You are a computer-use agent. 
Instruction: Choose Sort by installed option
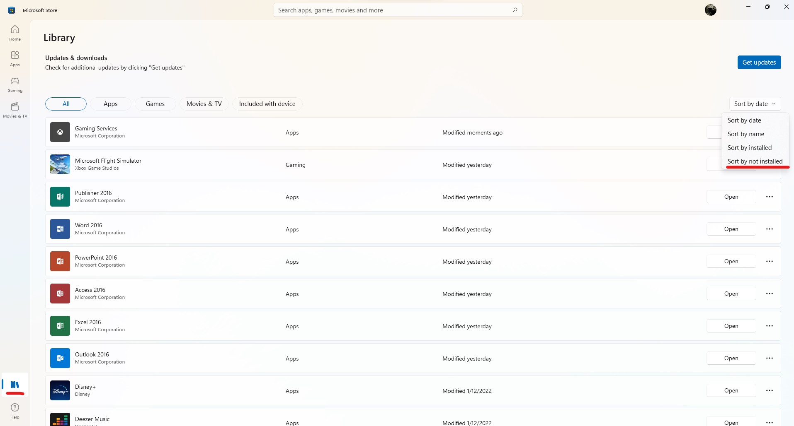[x=755, y=148]
